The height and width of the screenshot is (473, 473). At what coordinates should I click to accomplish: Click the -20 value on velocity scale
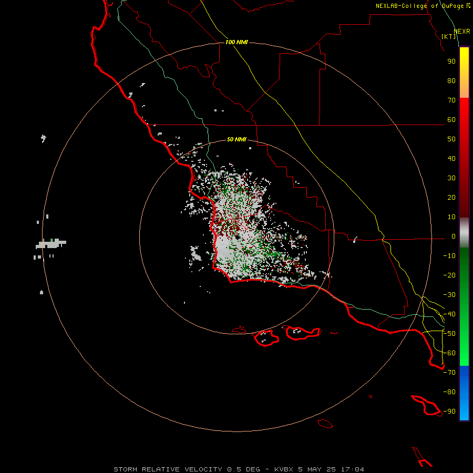tap(449, 275)
